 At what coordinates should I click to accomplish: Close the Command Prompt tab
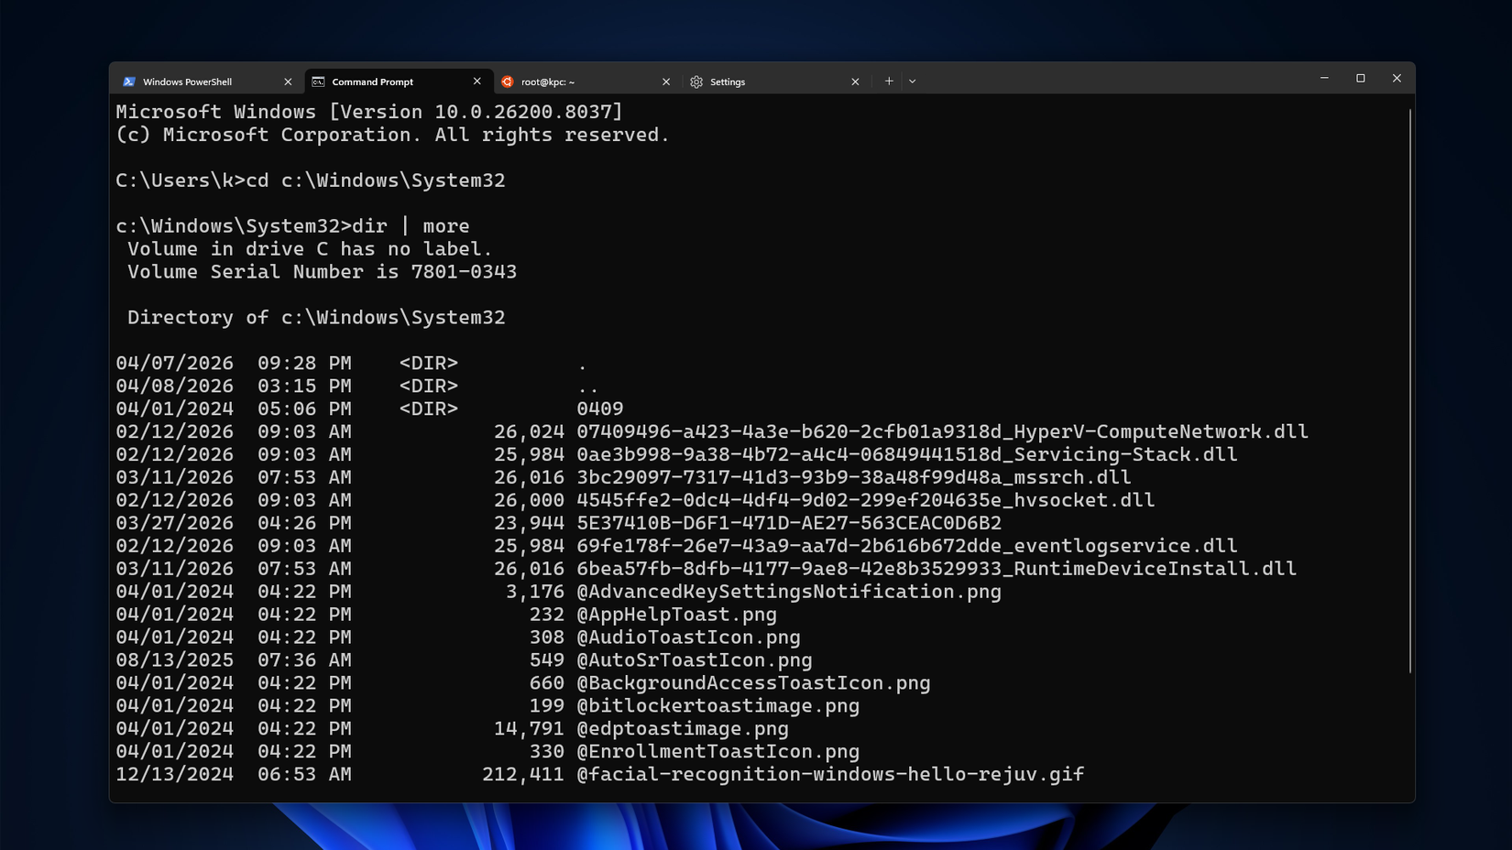pos(477,82)
